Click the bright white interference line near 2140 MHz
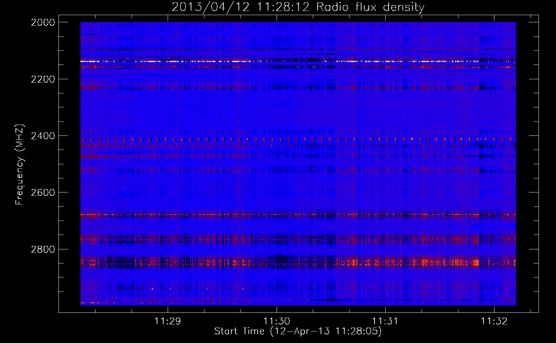The image size is (556, 343). click(298, 61)
